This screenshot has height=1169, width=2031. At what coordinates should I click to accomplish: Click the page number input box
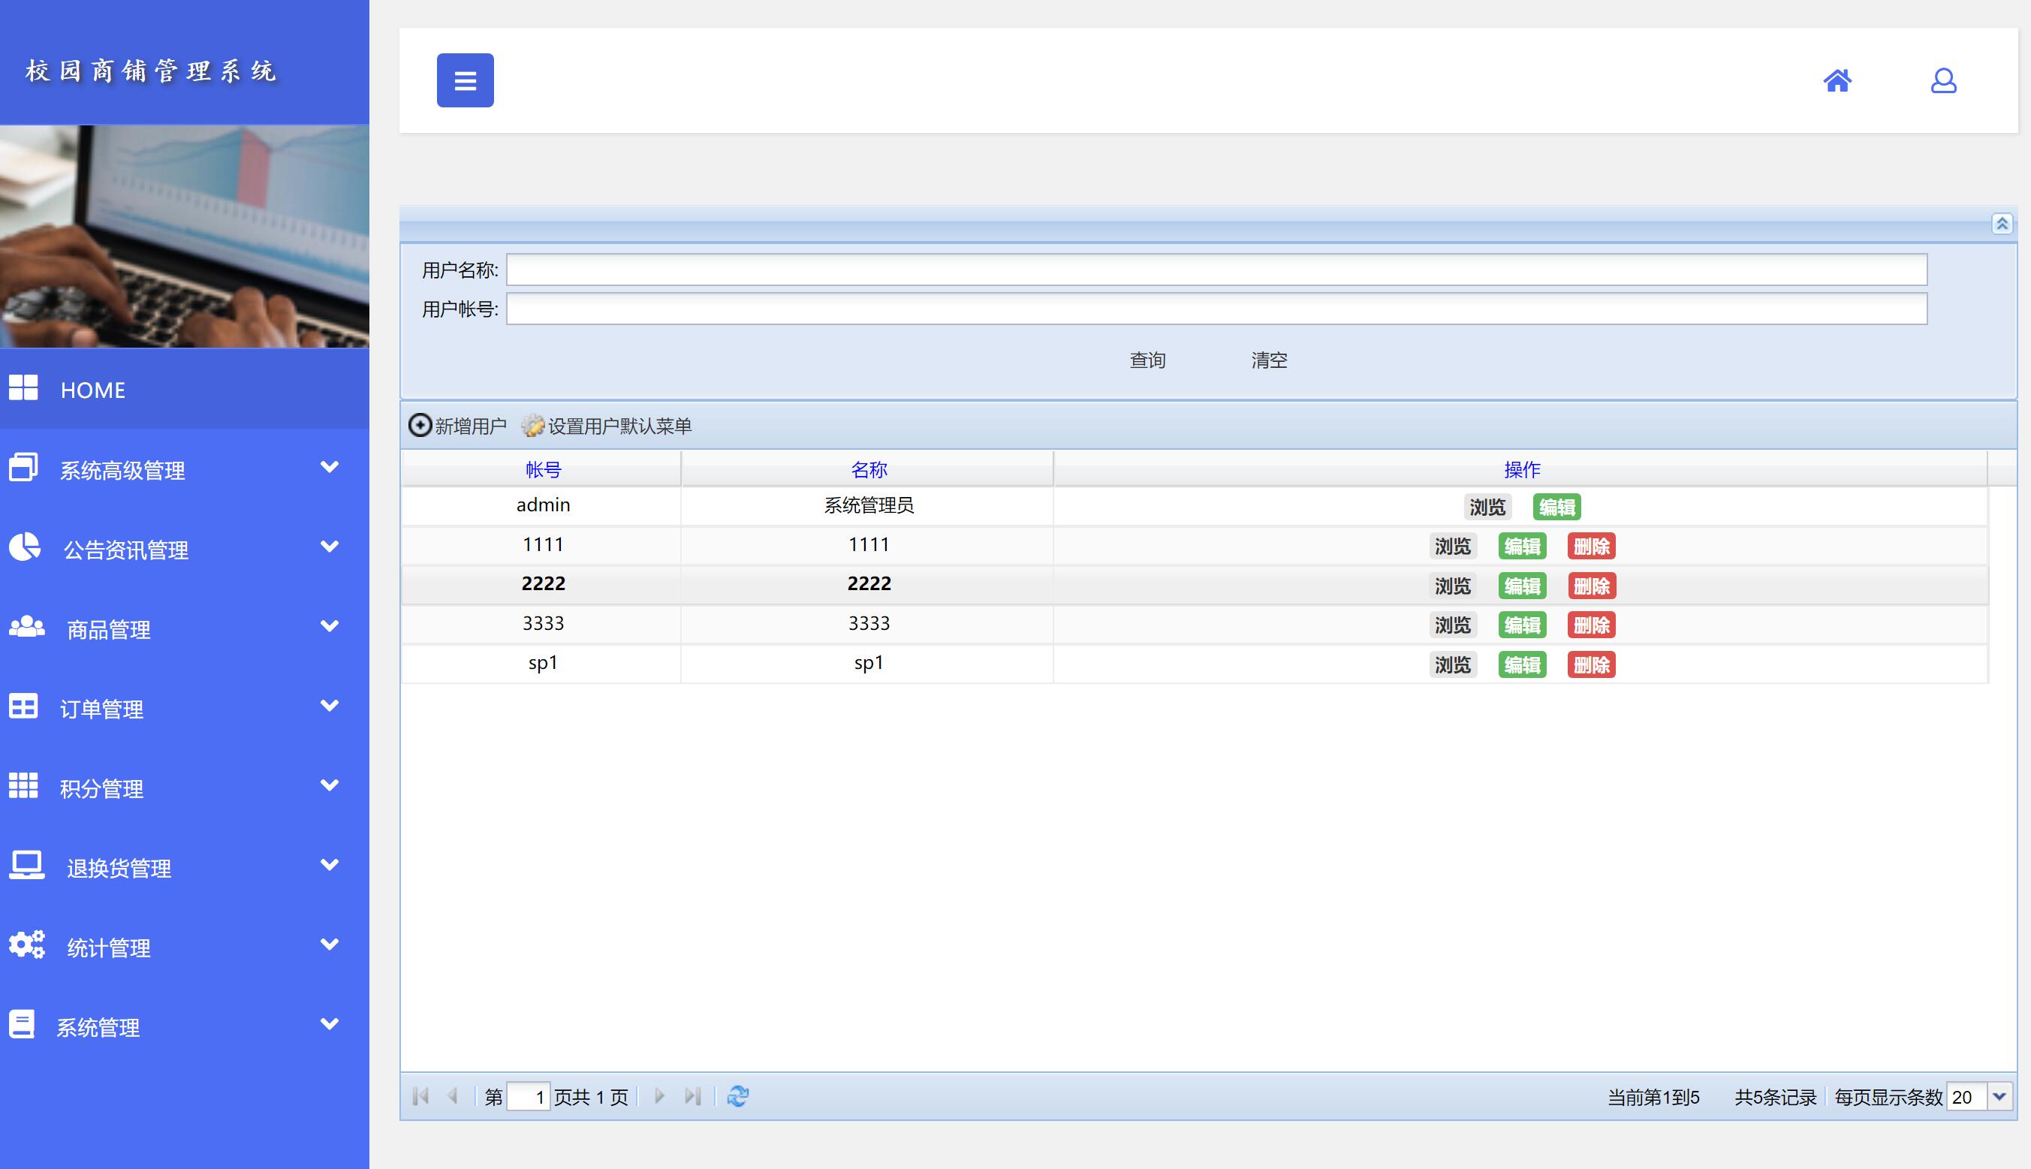(x=529, y=1096)
